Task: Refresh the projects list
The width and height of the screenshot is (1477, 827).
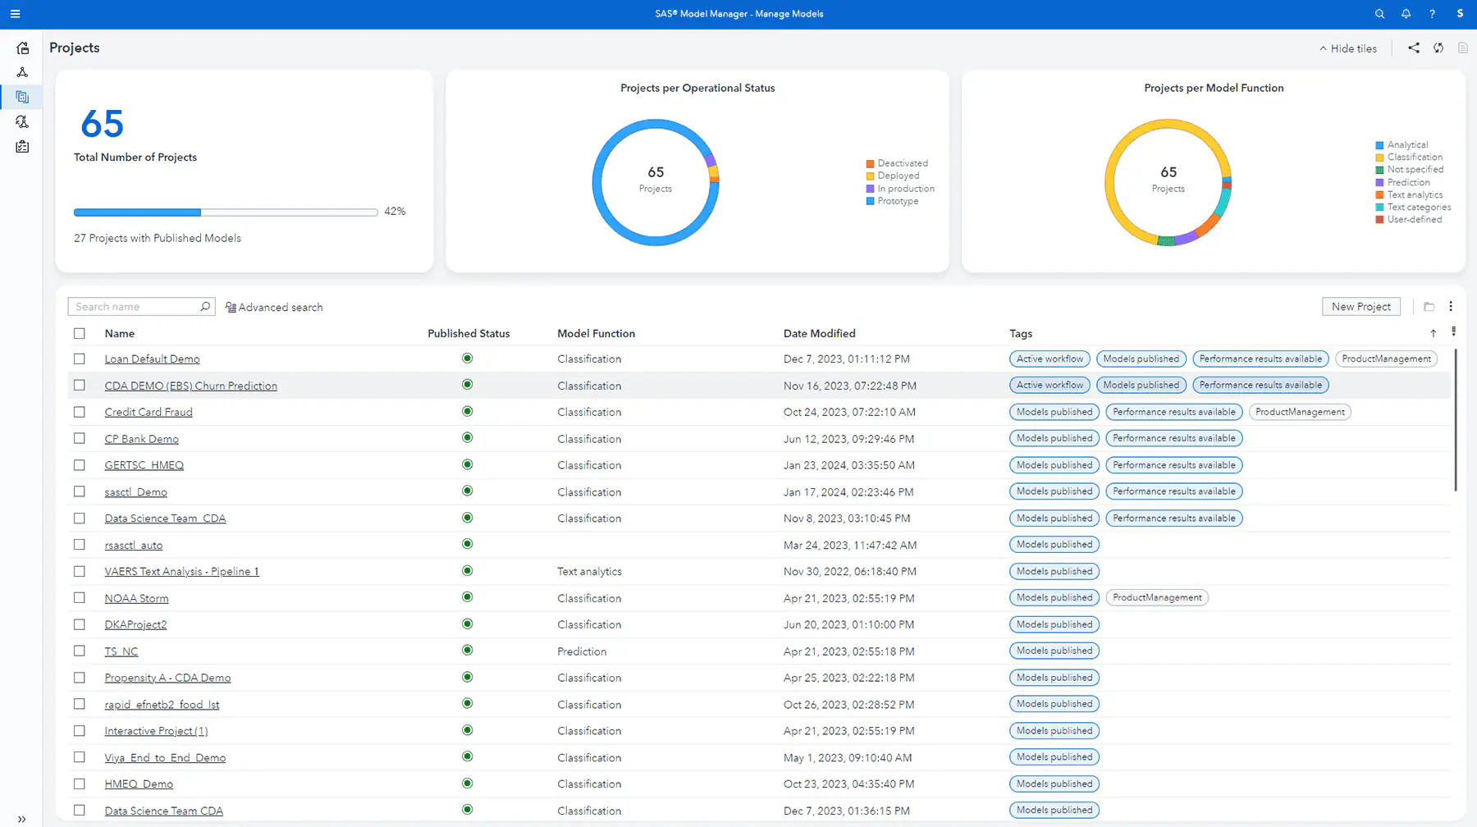Action: 1438,48
